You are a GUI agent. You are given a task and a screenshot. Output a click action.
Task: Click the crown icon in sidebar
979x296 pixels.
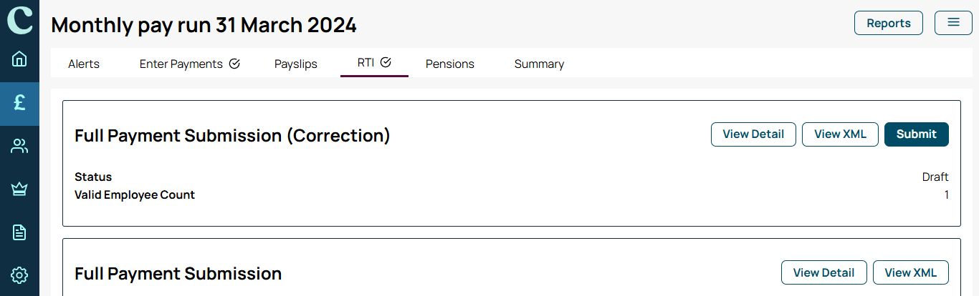(19, 189)
